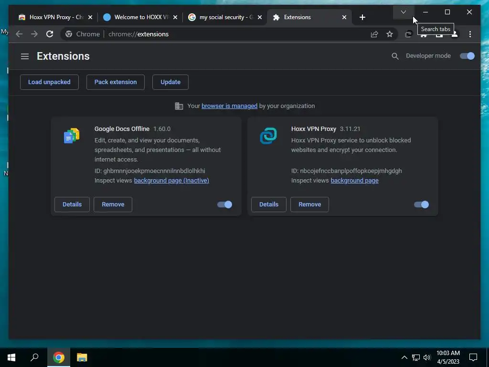489x367 pixels.
Task: Open the Windows Start menu
Action: pyautogui.click(x=11, y=357)
